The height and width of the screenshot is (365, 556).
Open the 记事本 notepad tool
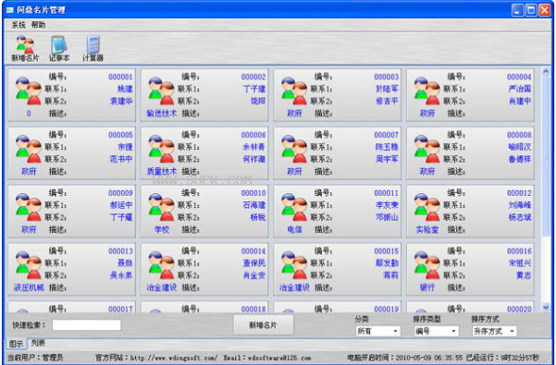(x=59, y=48)
